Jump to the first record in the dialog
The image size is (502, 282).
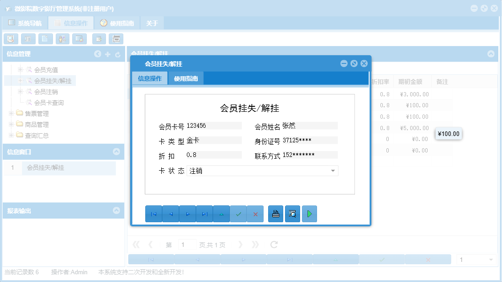(154, 214)
